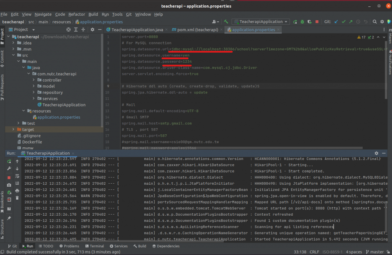Image resolution: width=392 pixels, height=255 pixels.
Task: Stop the running application in toolbar
Action: [x=317, y=22]
